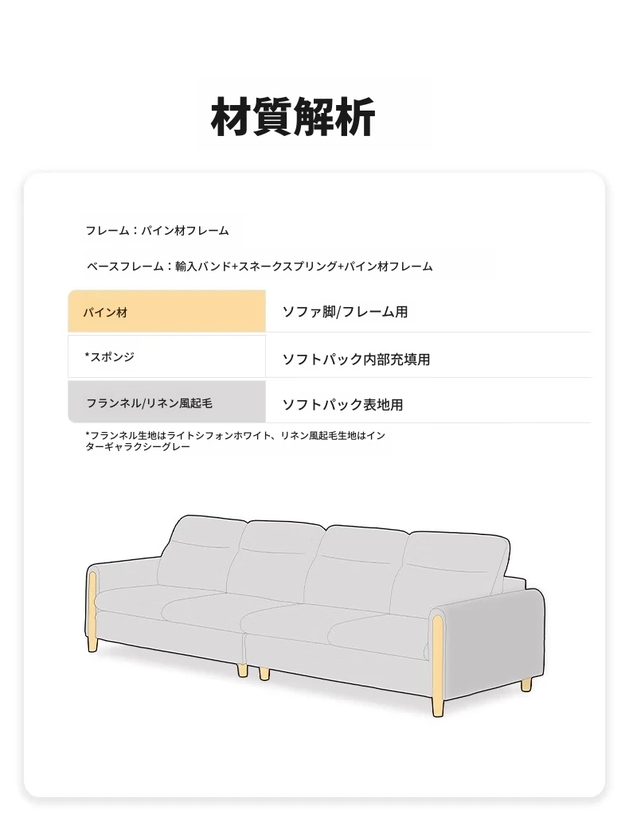Select the grey フランネル/リネン風起毛 cell
Viewport: 629px width, 817px height.
coord(167,401)
